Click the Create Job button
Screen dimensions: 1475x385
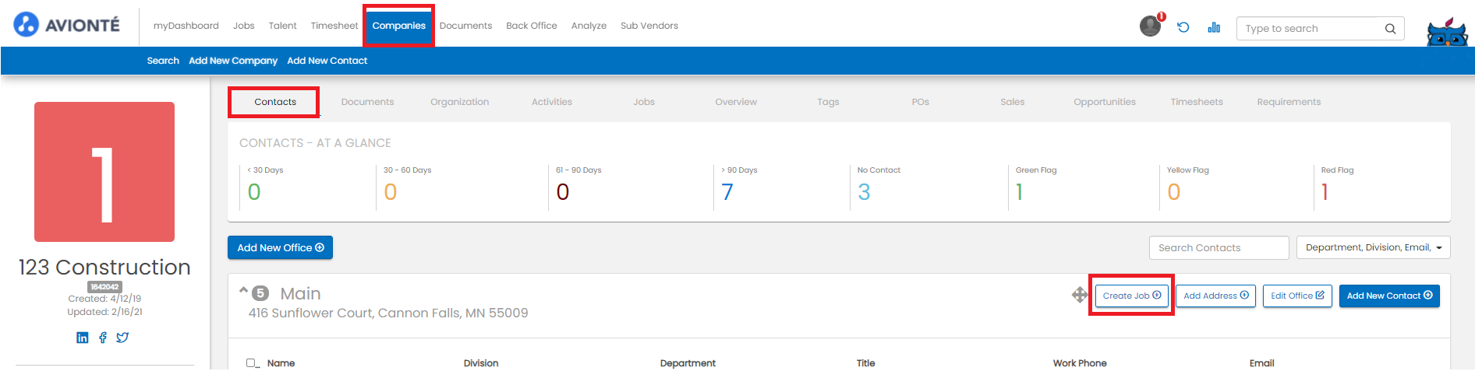[1132, 296]
